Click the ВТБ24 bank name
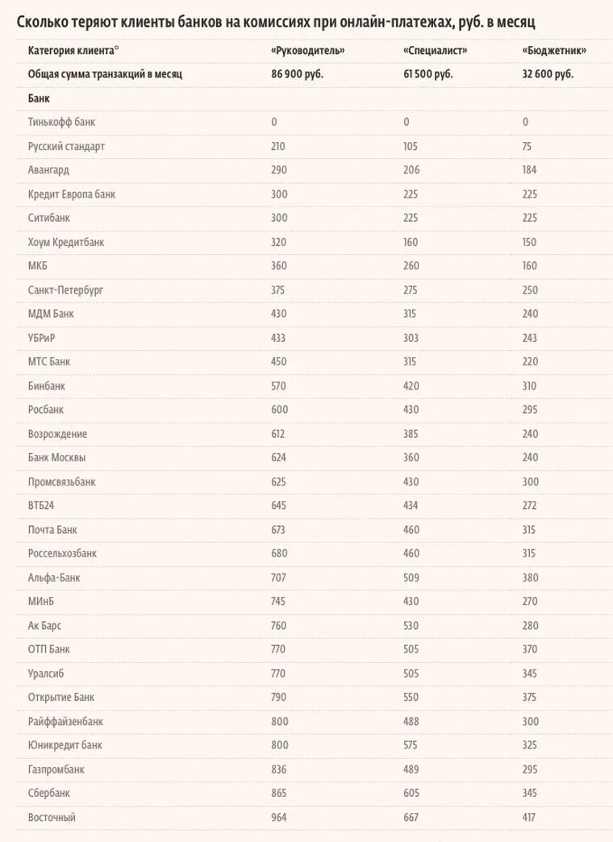This screenshot has width=613, height=842. [41, 506]
